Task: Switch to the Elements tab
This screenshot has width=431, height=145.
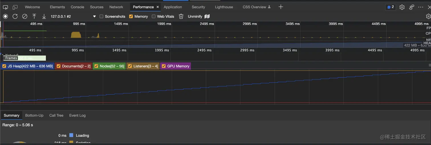Action: 57,7
